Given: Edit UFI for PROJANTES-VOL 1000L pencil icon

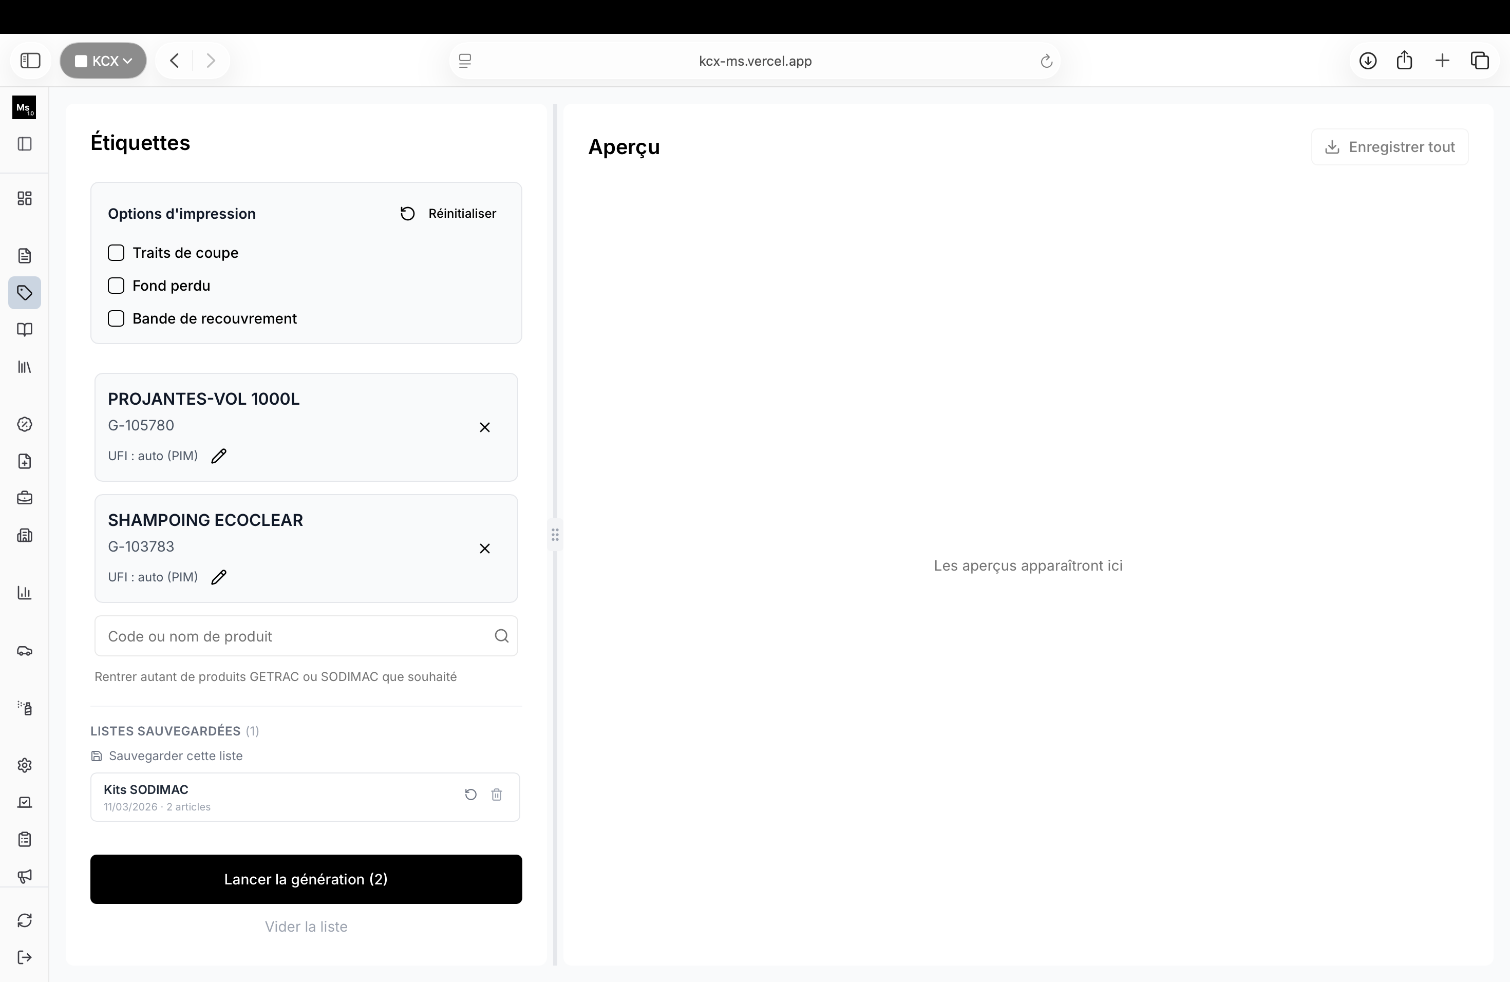Looking at the screenshot, I should pyautogui.click(x=219, y=456).
